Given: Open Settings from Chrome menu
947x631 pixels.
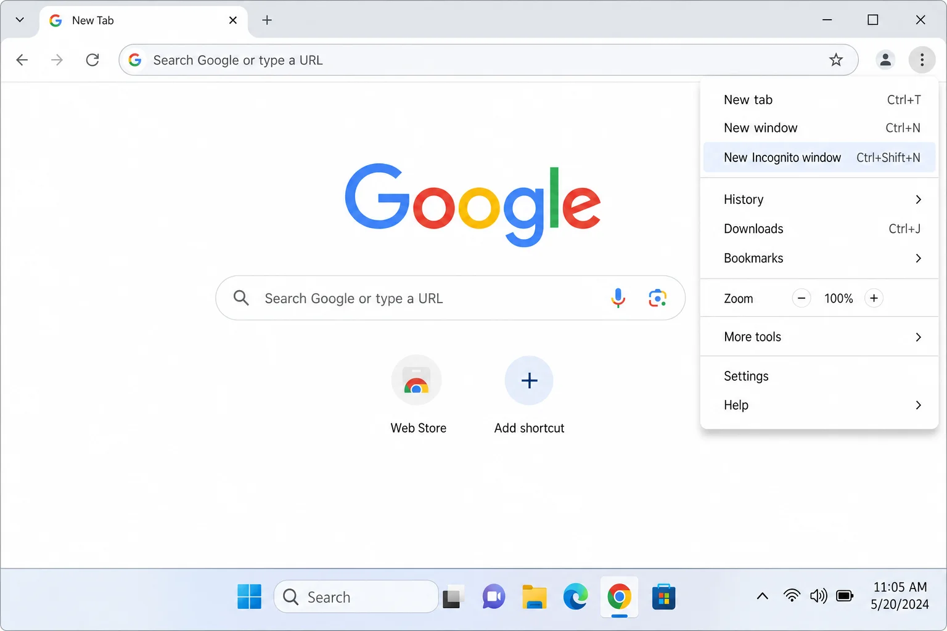Looking at the screenshot, I should (819, 376).
